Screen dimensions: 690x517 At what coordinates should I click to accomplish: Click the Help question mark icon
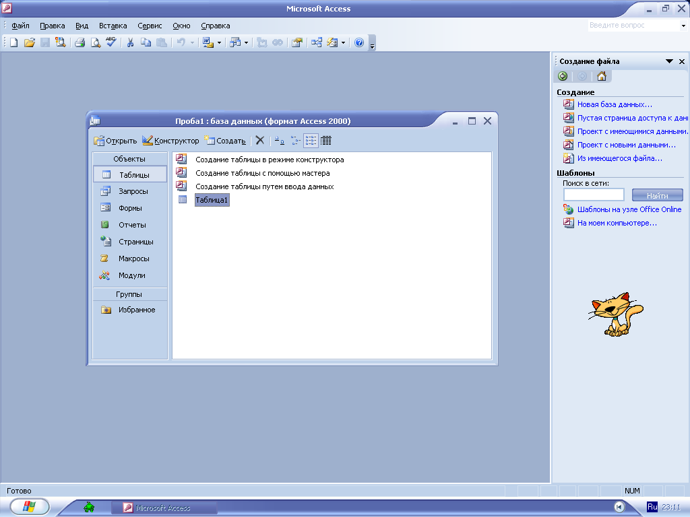pos(359,42)
